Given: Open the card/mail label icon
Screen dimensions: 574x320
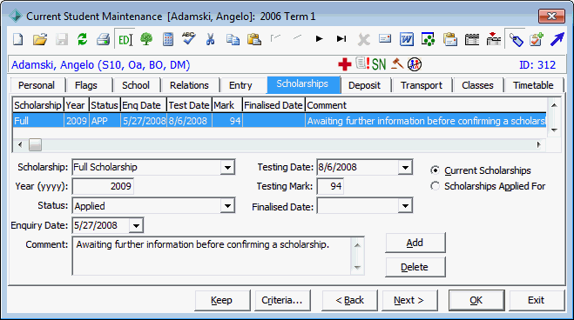Looking at the screenshot, I should (385, 39).
